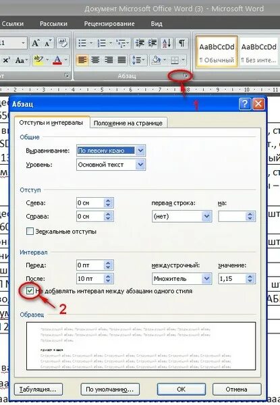Open the первая строка dropdown

(206, 217)
